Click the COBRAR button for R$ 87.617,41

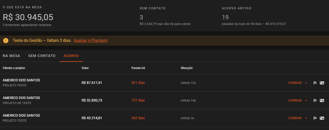(295, 83)
